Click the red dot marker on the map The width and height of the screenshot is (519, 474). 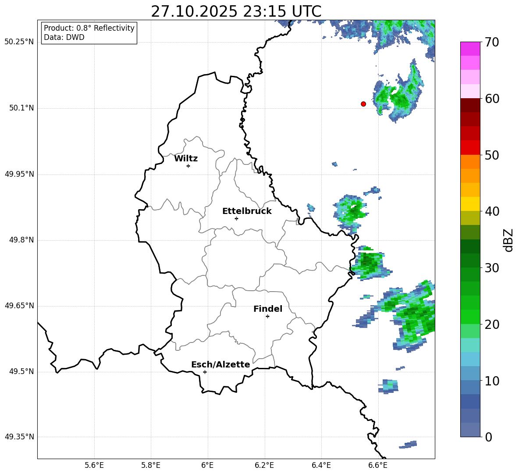[x=363, y=104]
